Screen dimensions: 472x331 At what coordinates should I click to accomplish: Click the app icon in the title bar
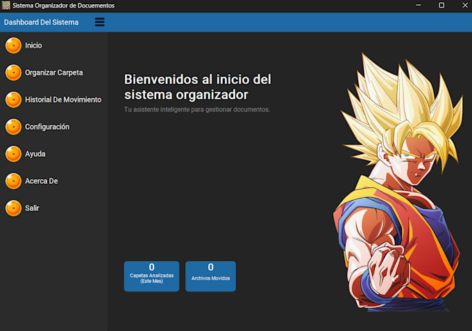pyautogui.click(x=6, y=5)
